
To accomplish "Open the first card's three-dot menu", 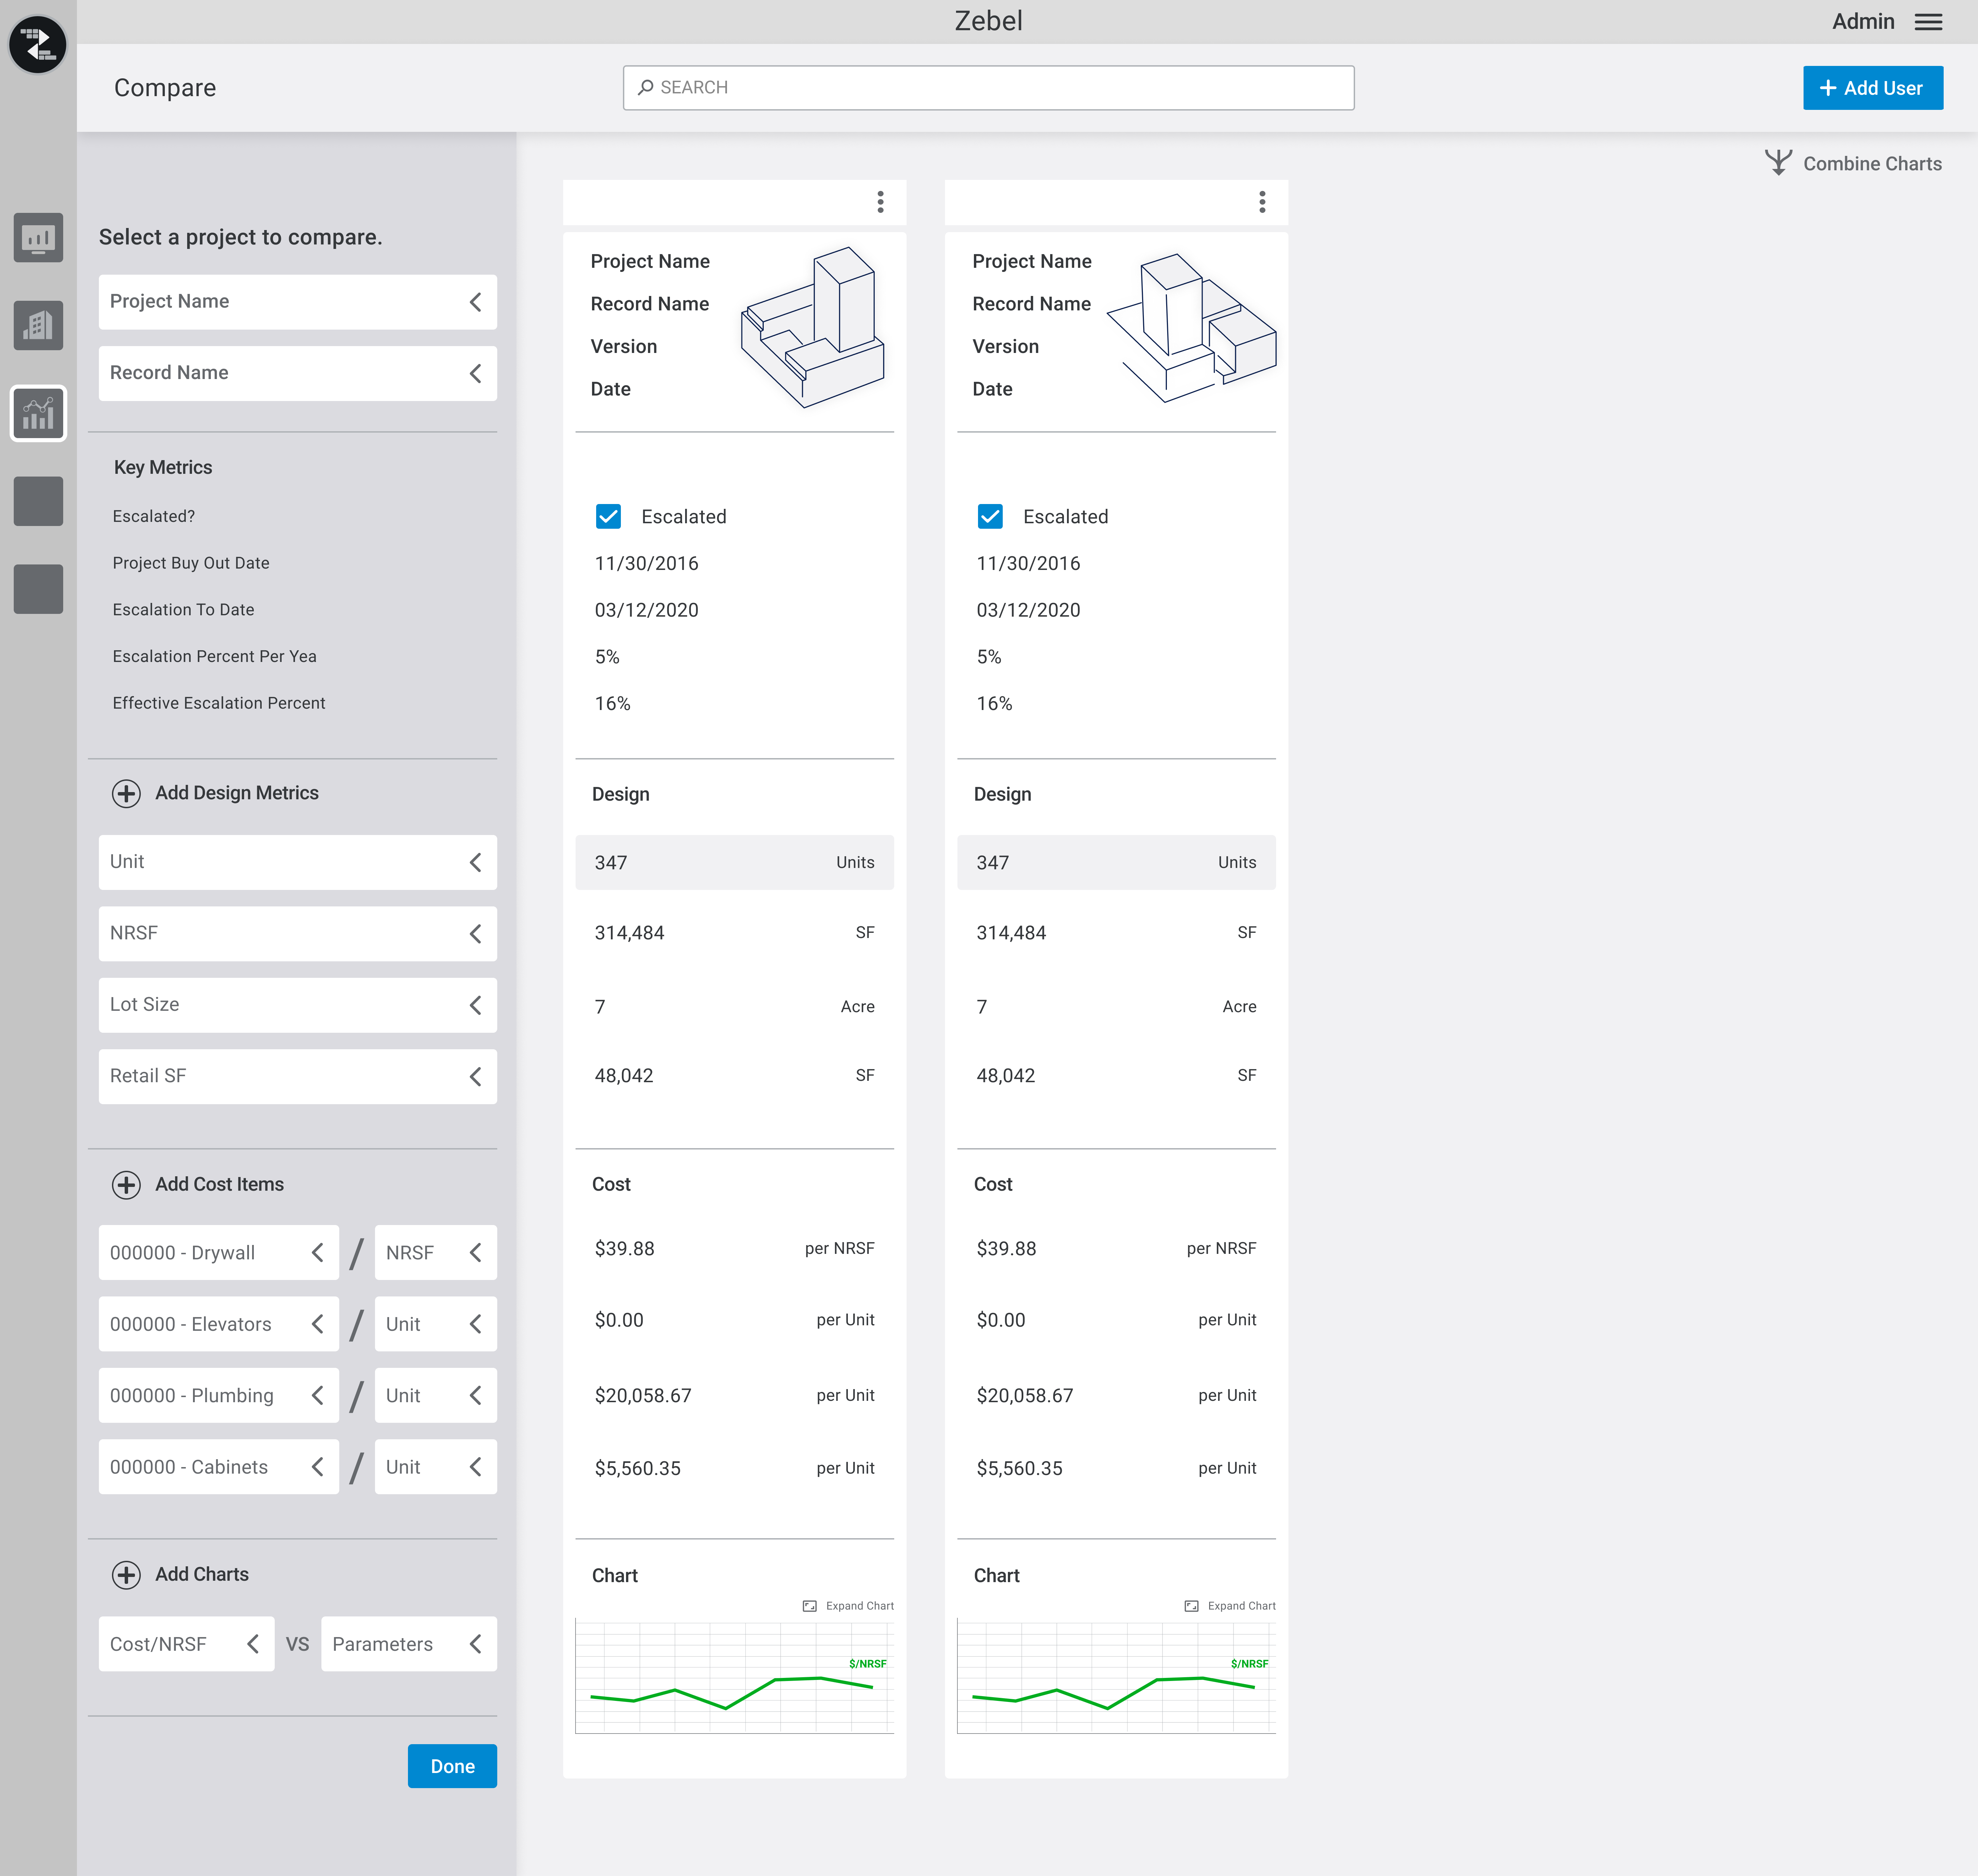I will [880, 202].
